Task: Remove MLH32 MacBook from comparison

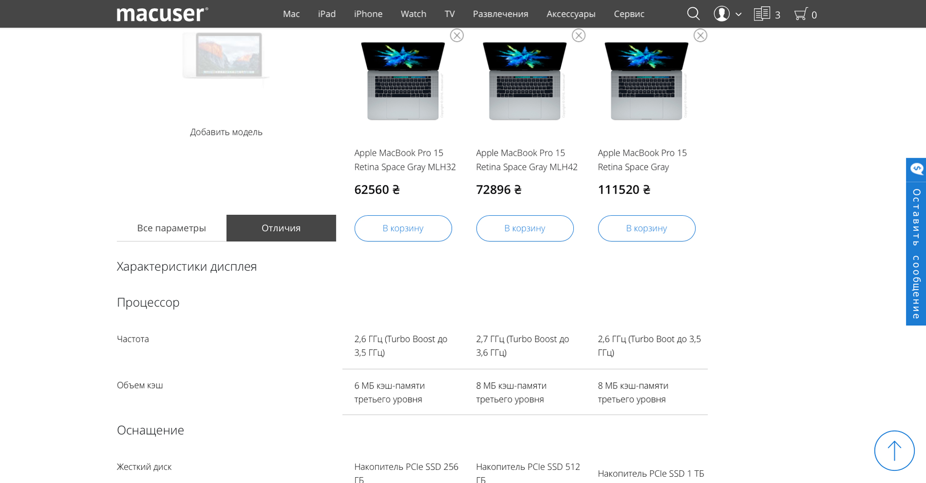Action: 457,35
